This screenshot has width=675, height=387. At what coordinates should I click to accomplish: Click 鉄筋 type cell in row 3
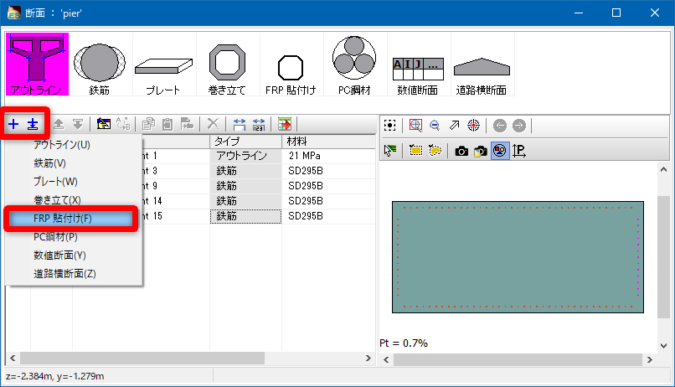click(x=245, y=171)
